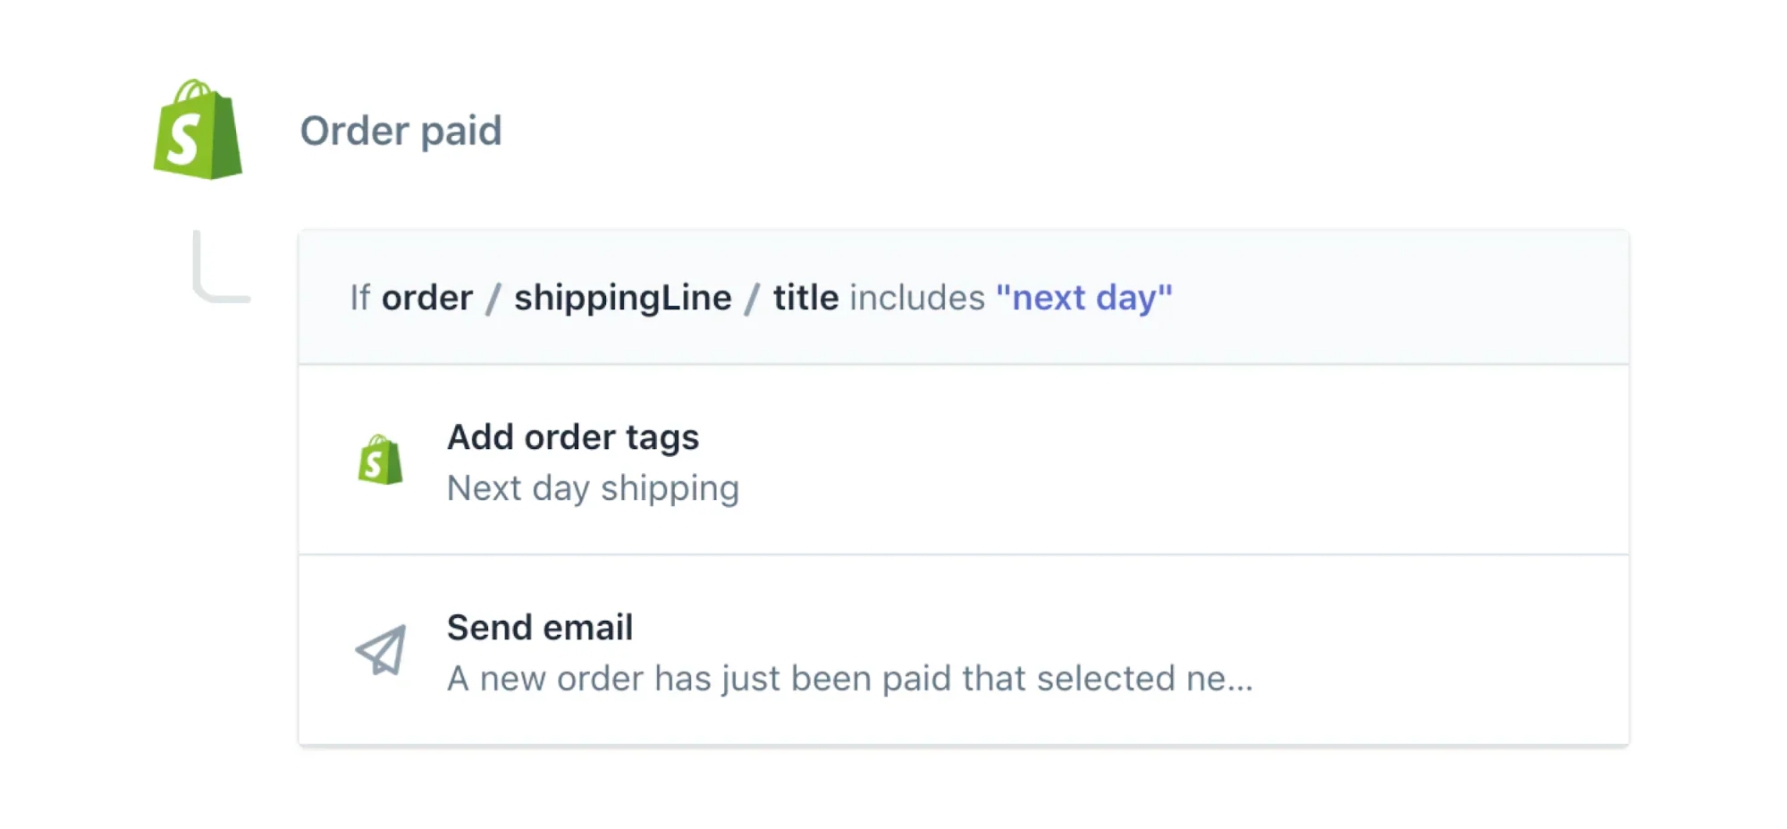Click the paper plane icon for Send email
This screenshot has width=1787, height=829.
[379, 650]
